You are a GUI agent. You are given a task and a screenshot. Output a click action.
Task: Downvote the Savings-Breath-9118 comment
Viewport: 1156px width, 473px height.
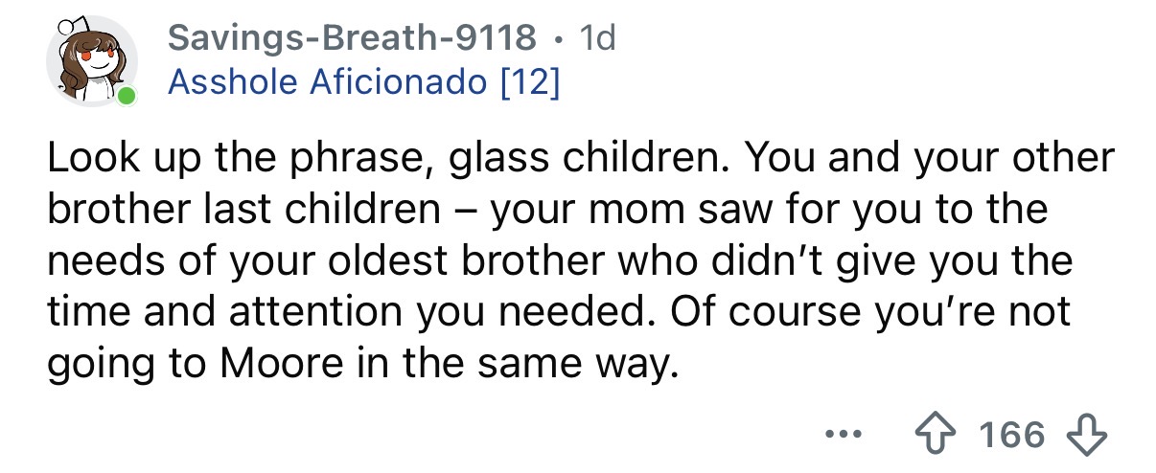(1089, 434)
